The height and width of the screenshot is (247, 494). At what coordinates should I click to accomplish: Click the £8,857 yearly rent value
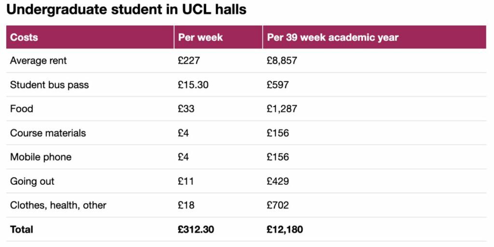pos(282,61)
